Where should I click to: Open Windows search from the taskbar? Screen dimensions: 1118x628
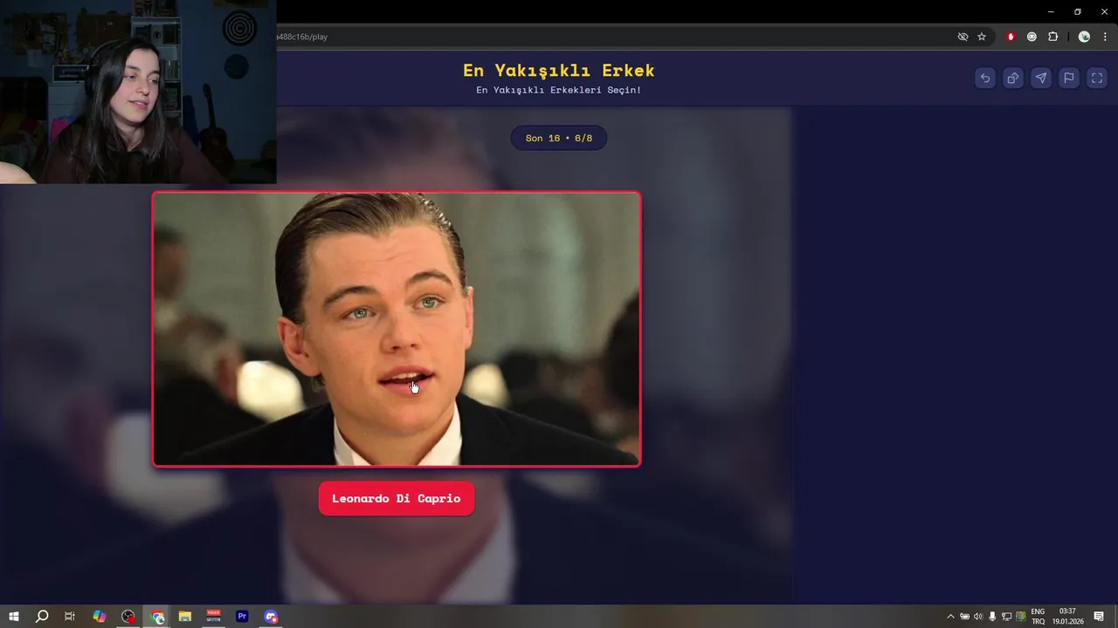tap(42, 617)
